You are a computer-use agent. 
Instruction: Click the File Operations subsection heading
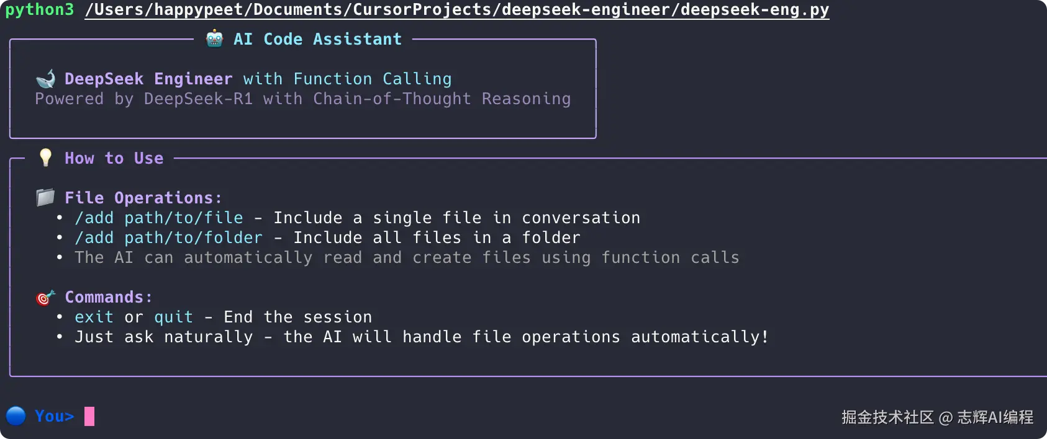pyautogui.click(x=143, y=198)
